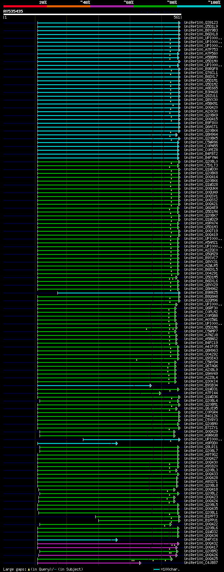
Task: Select the UniRef100_Q0Q417 label
Action: pos(201,547)
